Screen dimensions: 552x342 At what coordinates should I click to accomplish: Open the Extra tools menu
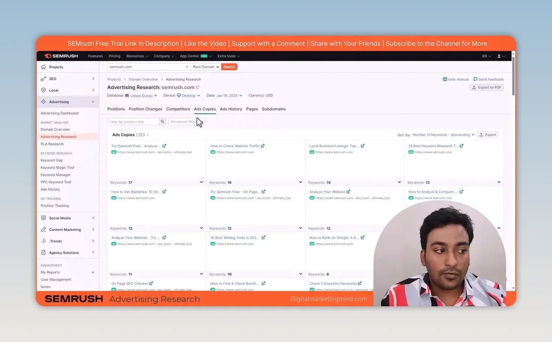click(228, 56)
